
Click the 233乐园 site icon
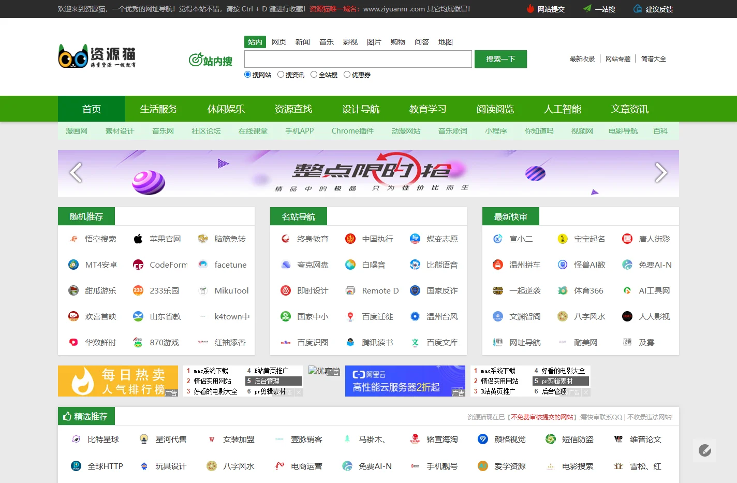pyautogui.click(x=138, y=290)
